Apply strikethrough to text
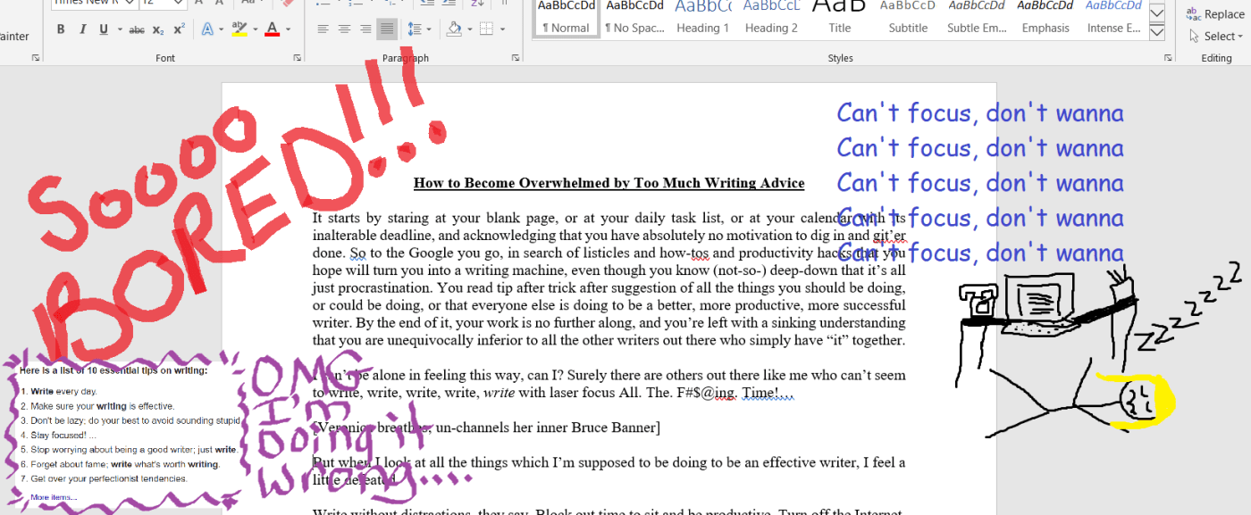The height and width of the screenshot is (515, 1251). [137, 29]
